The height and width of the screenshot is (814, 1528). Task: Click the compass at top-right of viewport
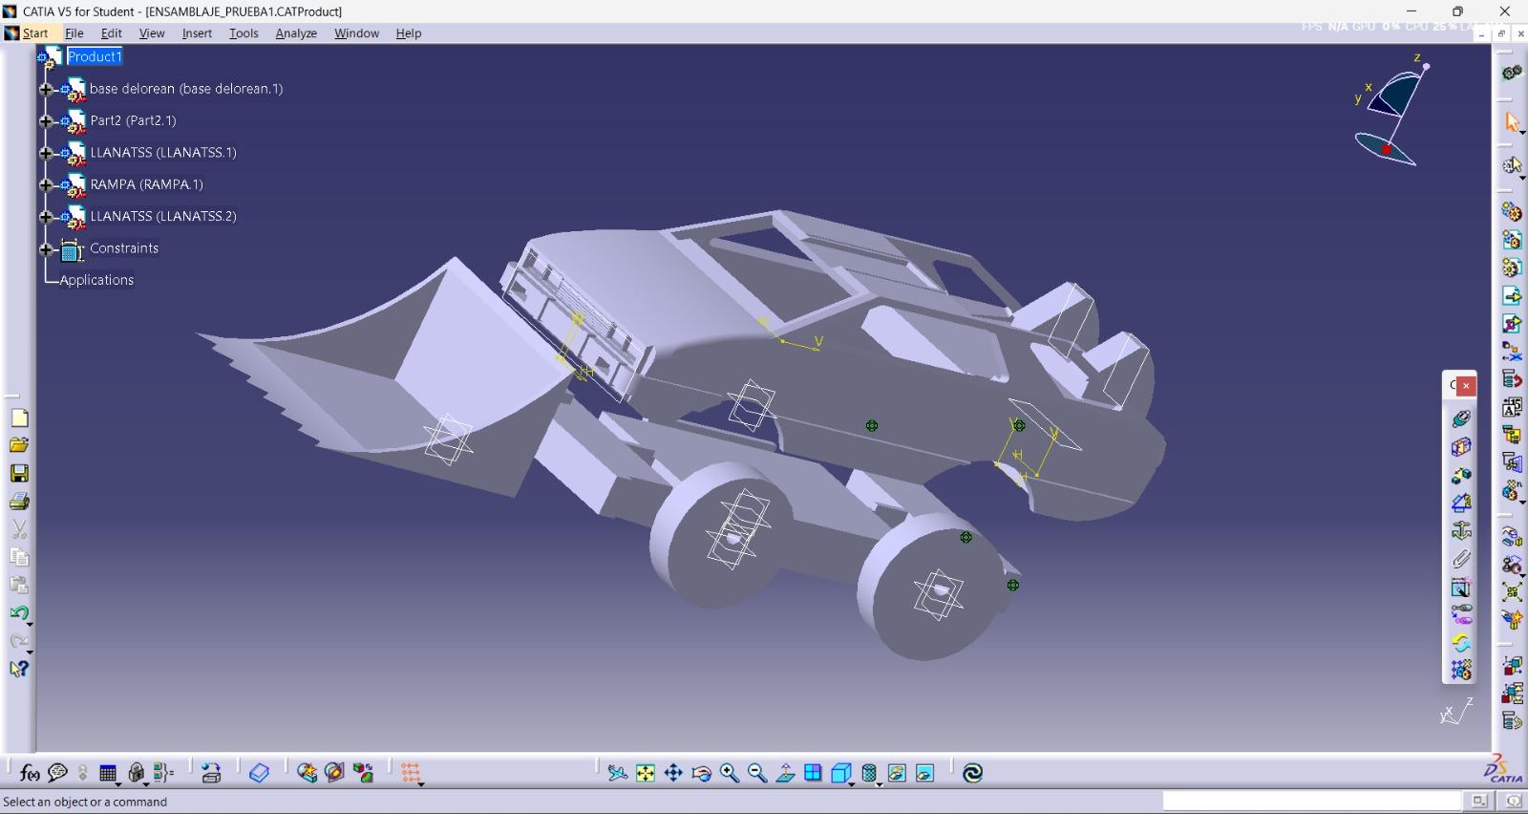click(1392, 110)
